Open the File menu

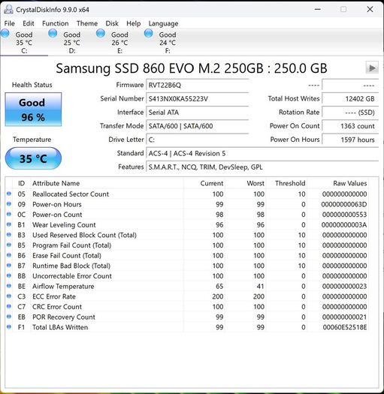tap(9, 23)
